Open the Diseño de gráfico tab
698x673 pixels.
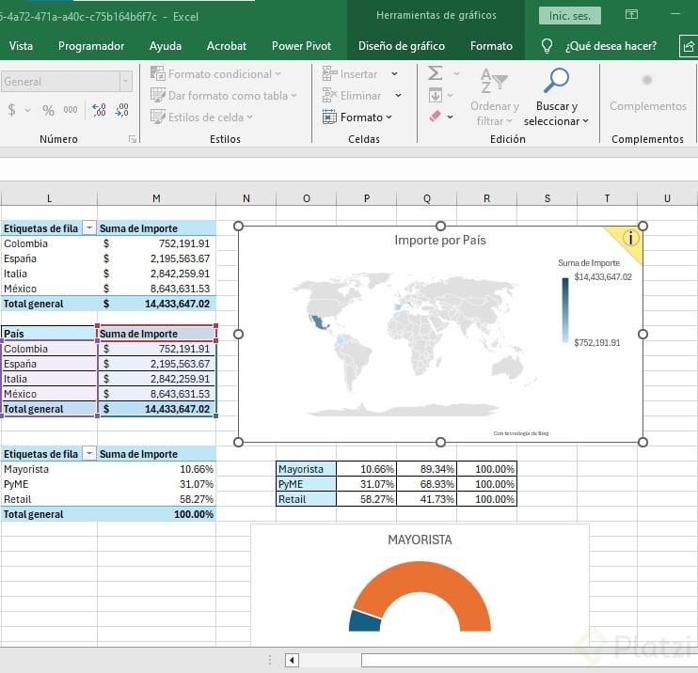(x=402, y=46)
